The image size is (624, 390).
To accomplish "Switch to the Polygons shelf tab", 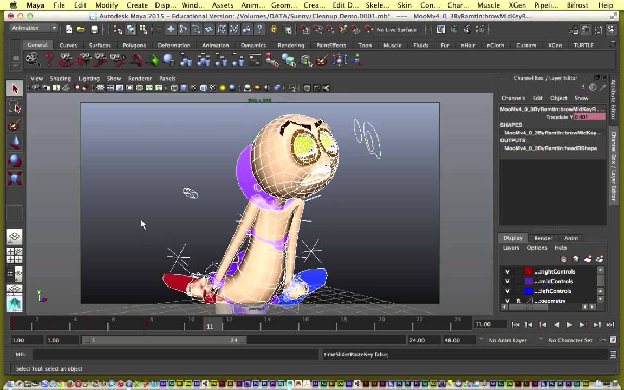I will (x=134, y=45).
